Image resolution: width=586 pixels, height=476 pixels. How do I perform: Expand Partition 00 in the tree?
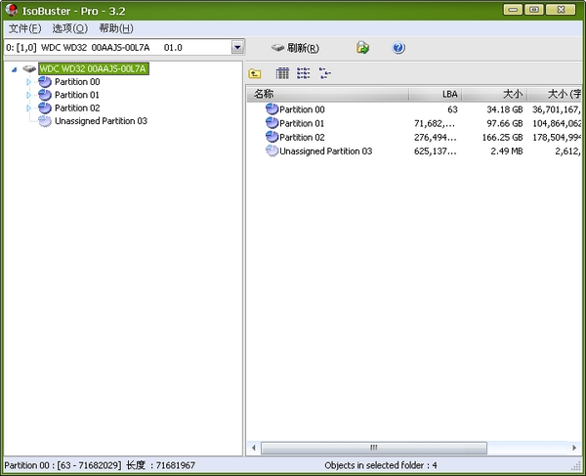pos(28,82)
